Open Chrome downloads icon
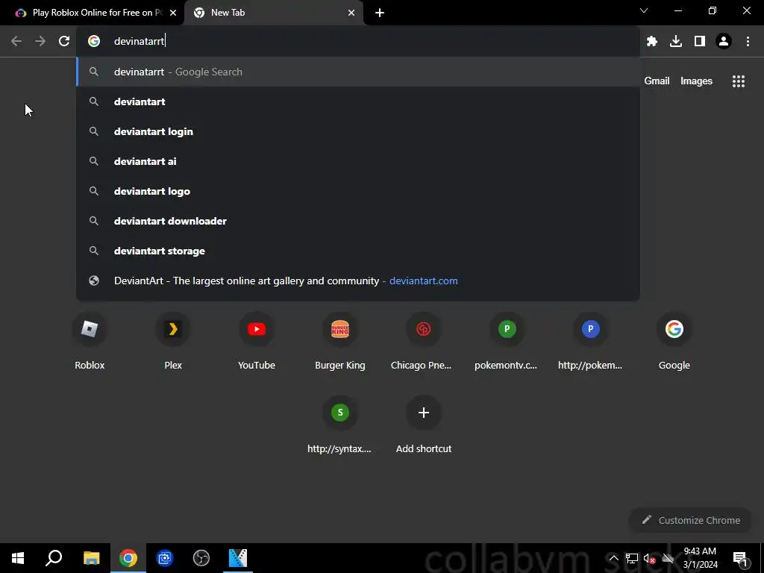The width and height of the screenshot is (764, 573). [676, 41]
